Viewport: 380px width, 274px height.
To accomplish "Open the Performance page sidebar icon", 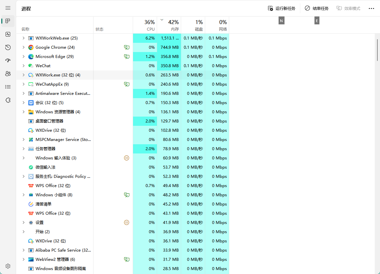I will [x=8, y=34].
